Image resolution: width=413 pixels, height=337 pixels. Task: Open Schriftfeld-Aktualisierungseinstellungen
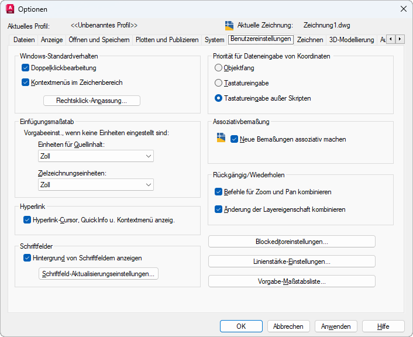(98, 274)
